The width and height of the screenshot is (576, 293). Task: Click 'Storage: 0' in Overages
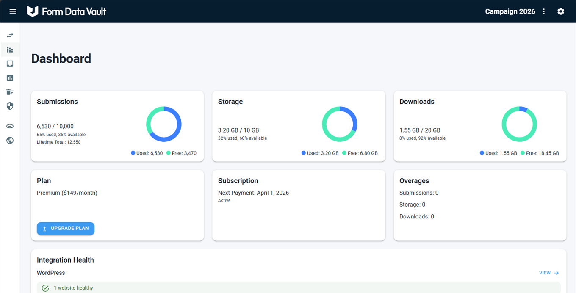412,205
